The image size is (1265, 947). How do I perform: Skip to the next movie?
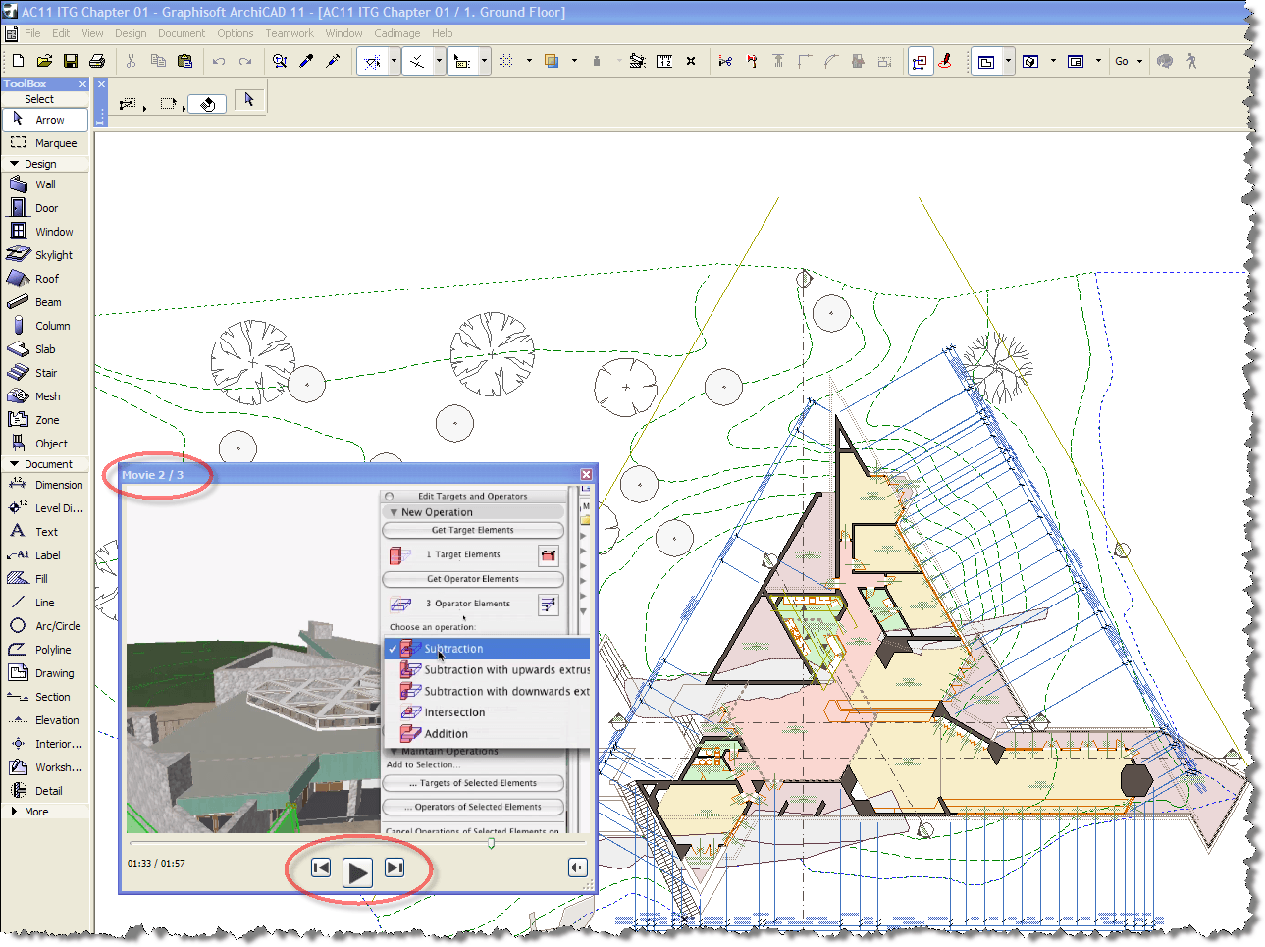point(395,868)
